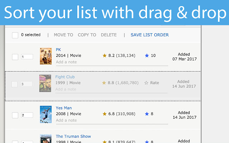Click the gold IMDb rating star for PK
The width and height of the screenshot is (229, 143).
104,56
